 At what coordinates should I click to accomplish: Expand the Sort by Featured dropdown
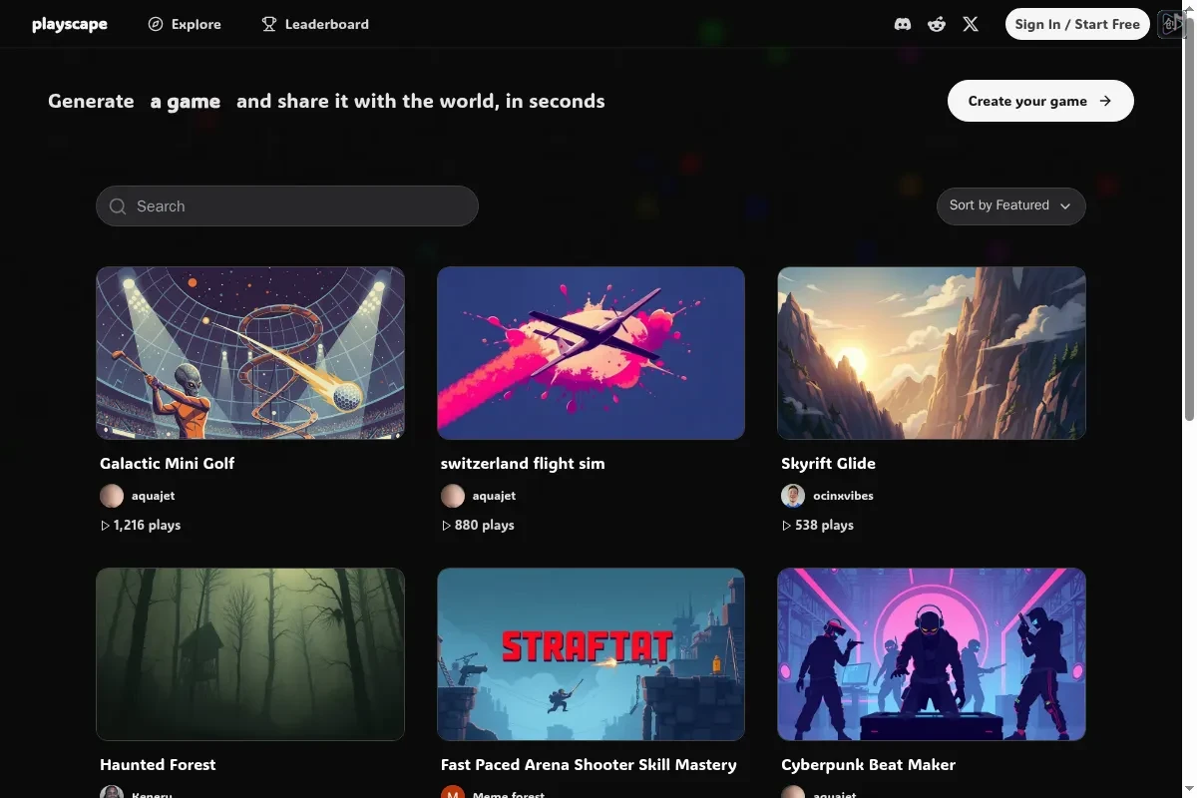coord(1010,205)
